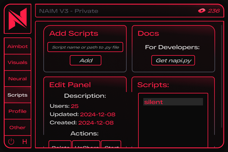Select the silent script in list

click(173, 102)
